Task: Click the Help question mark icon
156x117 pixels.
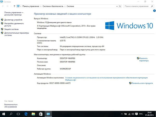Action: (x=154, y=11)
